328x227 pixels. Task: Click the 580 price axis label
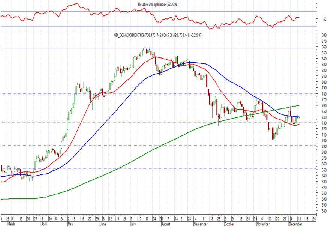pyautogui.click(x=324, y=210)
